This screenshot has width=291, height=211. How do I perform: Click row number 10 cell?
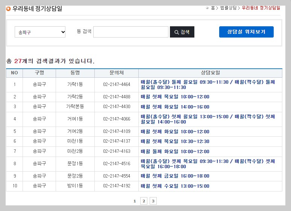click(x=15, y=186)
